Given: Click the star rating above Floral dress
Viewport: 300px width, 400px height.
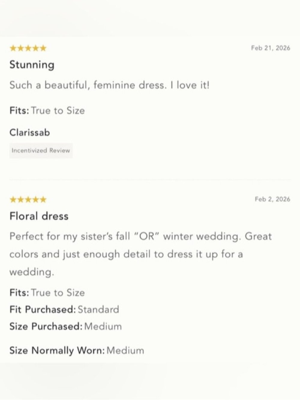Looking at the screenshot, I should [28, 200].
